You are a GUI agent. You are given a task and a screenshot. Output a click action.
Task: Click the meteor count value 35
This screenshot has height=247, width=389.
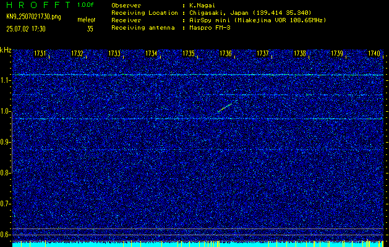(x=90, y=29)
